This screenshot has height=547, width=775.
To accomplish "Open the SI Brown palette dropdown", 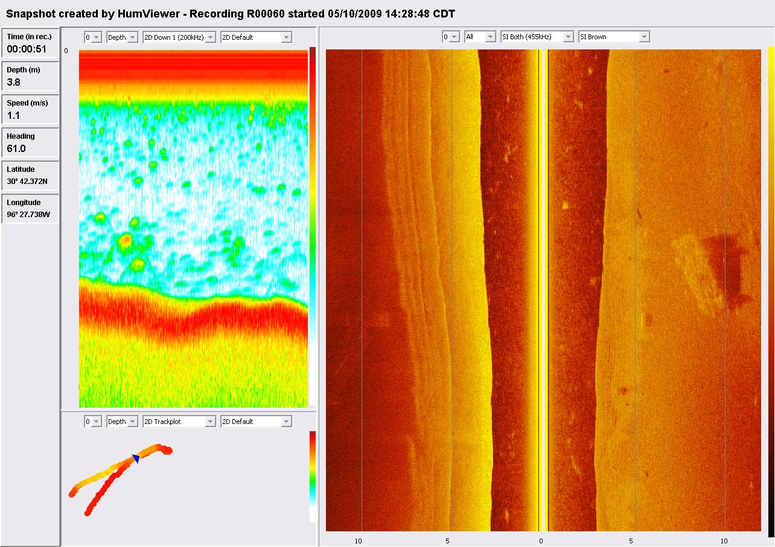I will click(614, 37).
